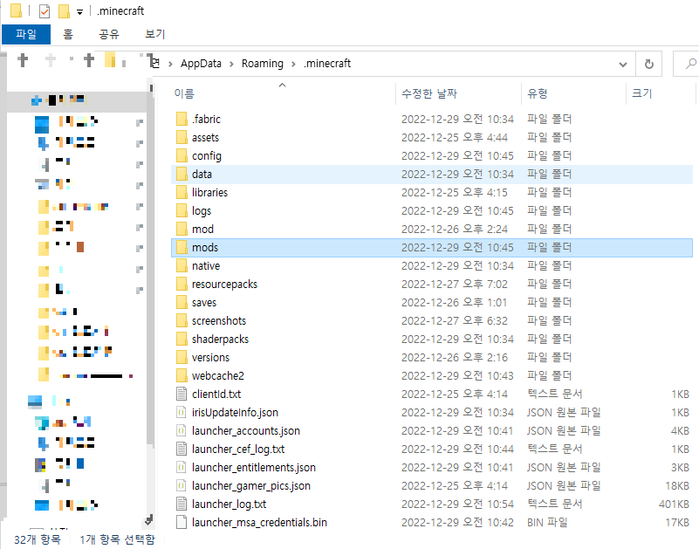Click date '2022-12-29 오전 10:54'

click(457, 504)
